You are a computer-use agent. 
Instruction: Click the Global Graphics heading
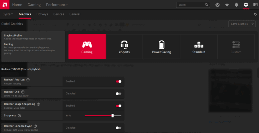pos(12,24)
